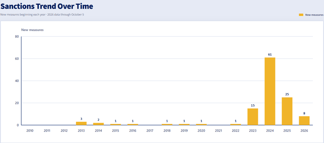Click the 20 y-axis tick label
This screenshot has width=324, height=143.
coord(17,103)
